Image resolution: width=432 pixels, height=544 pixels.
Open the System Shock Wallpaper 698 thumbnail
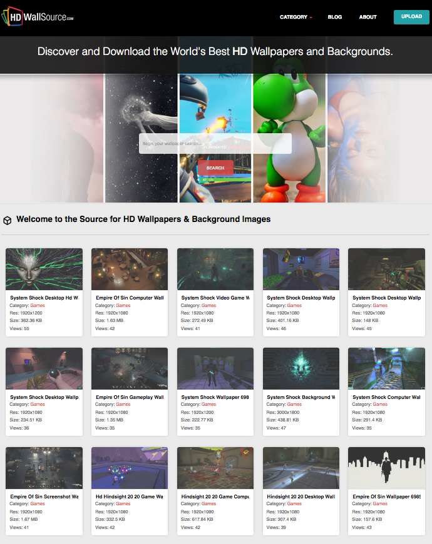[x=215, y=368]
